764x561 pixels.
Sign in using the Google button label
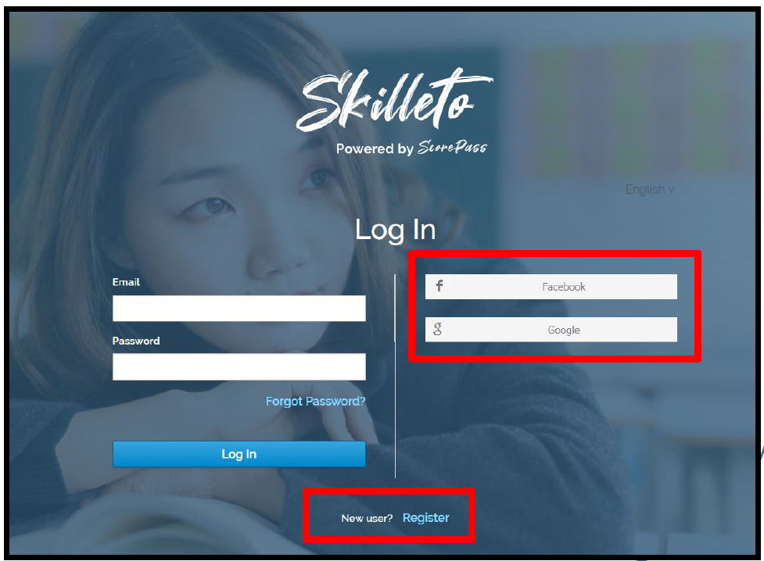click(564, 330)
